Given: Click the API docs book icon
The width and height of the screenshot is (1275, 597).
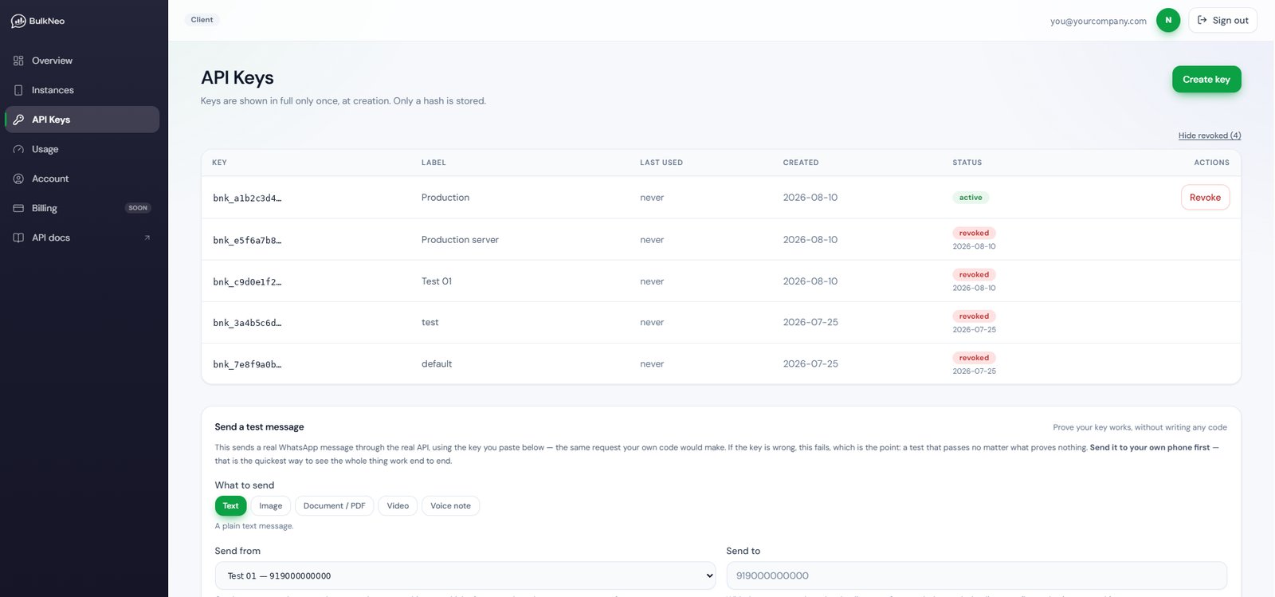Looking at the screenshot, I should [18, 238].
